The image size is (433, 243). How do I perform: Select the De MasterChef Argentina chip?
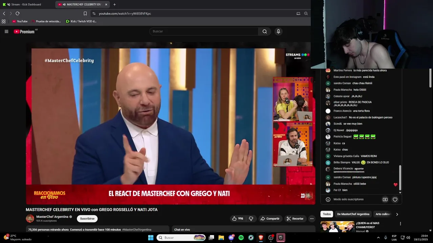pos(353,214)
